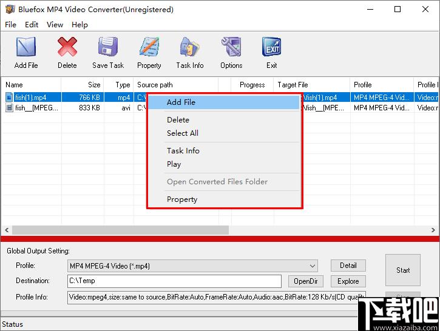
Task: Choose Play in the context menu
Action: click(224, 164)
